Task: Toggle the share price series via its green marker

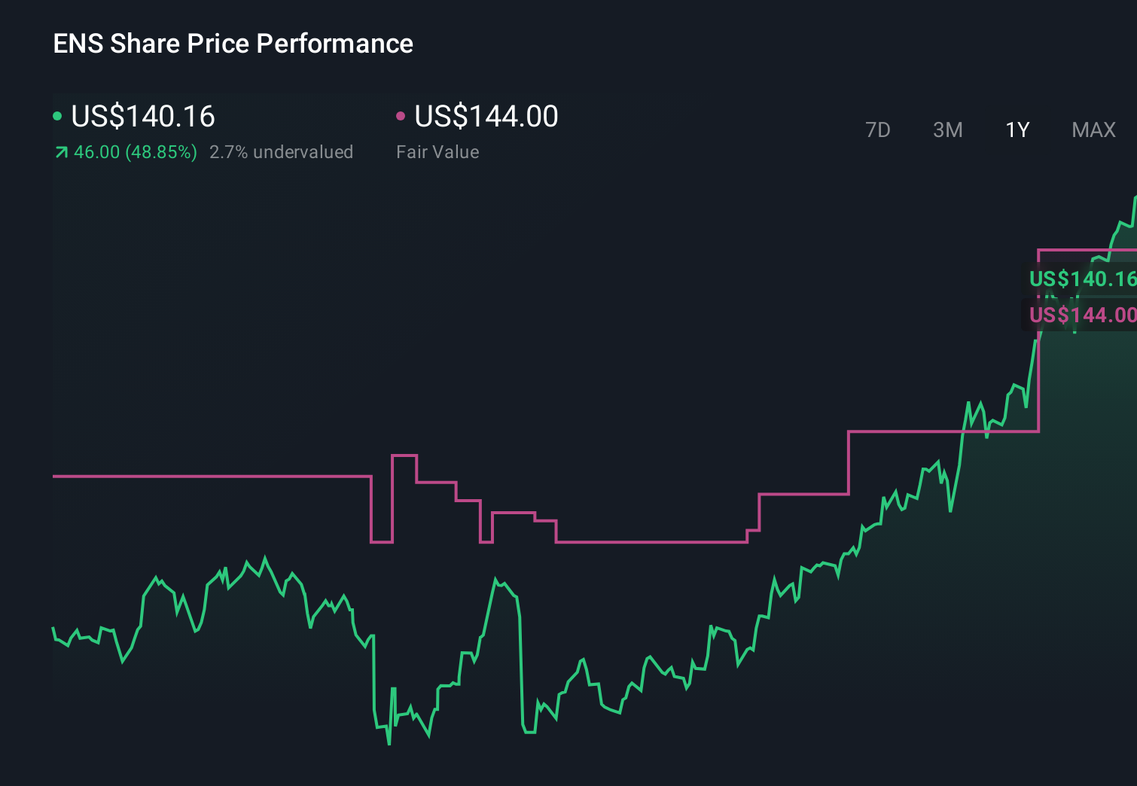Action: (59, 114)
